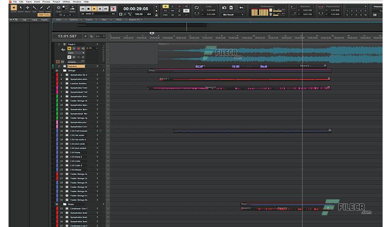Toggle the metronome icon beside the time display
The image size is (392, 227).
click(157, 15)
